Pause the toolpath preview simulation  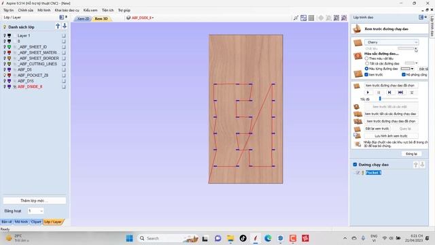coord(379,93)
